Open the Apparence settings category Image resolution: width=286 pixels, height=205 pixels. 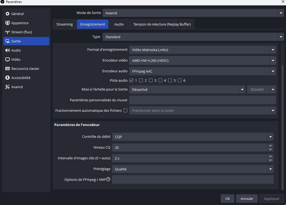tap(26, 23)
